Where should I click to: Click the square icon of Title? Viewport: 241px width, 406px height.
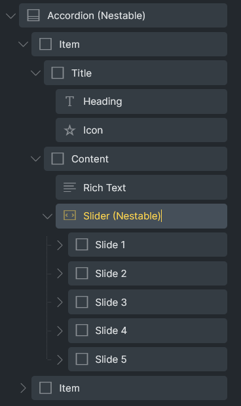tap(58, 73)
